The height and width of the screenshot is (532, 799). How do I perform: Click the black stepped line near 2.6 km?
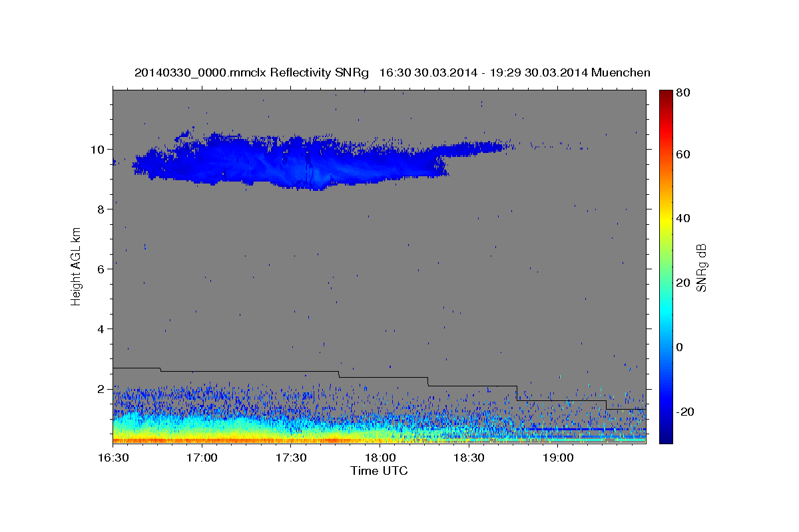coord(380,390)
